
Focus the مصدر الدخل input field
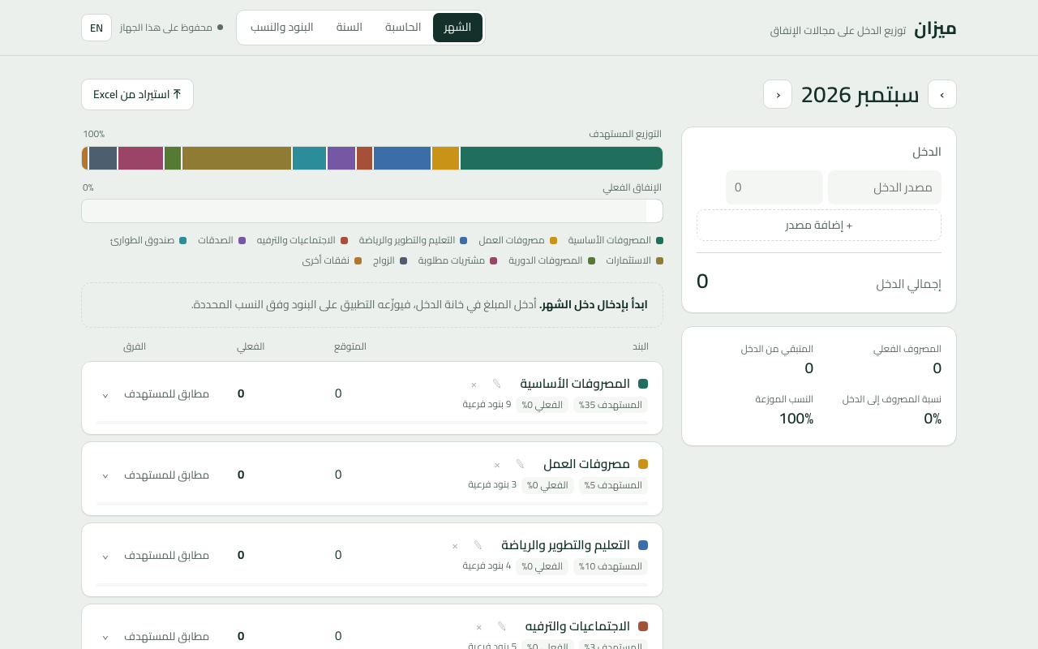tap(885, 187)
